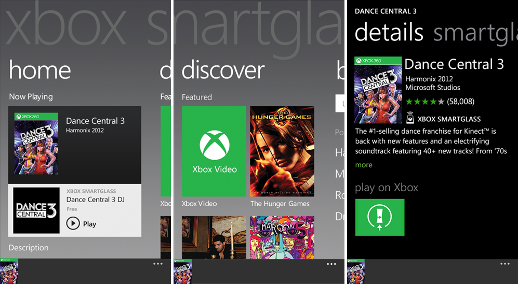Tap the DANCE CENTRAL 3 small header text

coord(386,11)
